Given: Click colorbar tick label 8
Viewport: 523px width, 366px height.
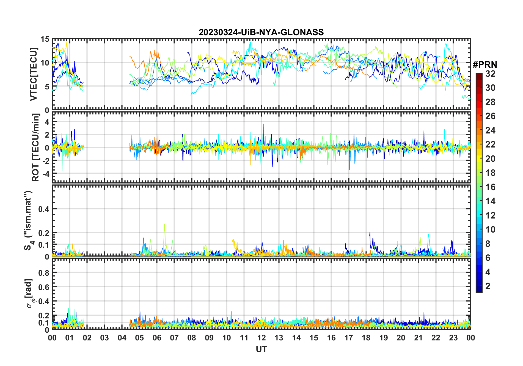Looking at the screenshot, I should [x=488, y=244].
